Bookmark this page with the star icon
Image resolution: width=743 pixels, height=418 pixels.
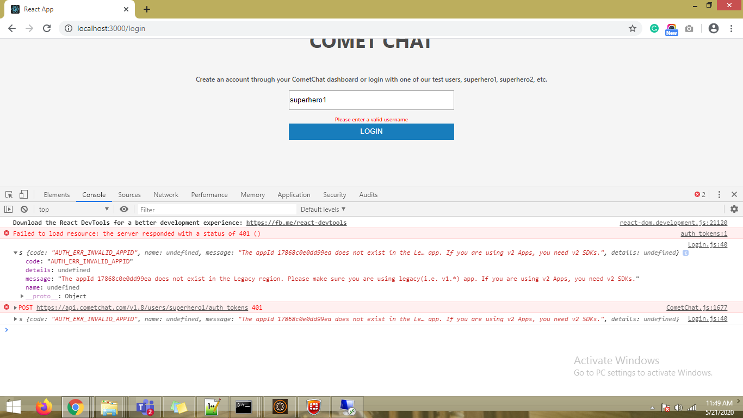633,28
